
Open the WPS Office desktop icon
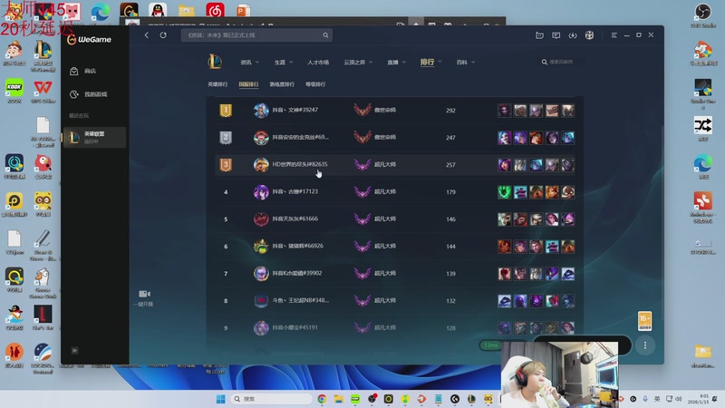(x=43, y=91)
